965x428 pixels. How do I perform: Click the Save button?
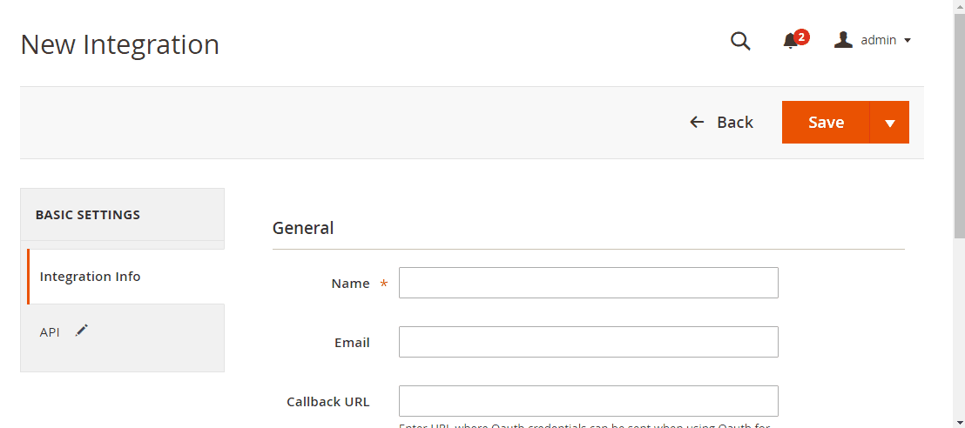(826, 123)
